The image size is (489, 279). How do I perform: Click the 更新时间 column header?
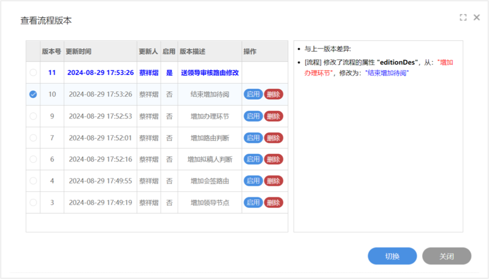(79, 51)
